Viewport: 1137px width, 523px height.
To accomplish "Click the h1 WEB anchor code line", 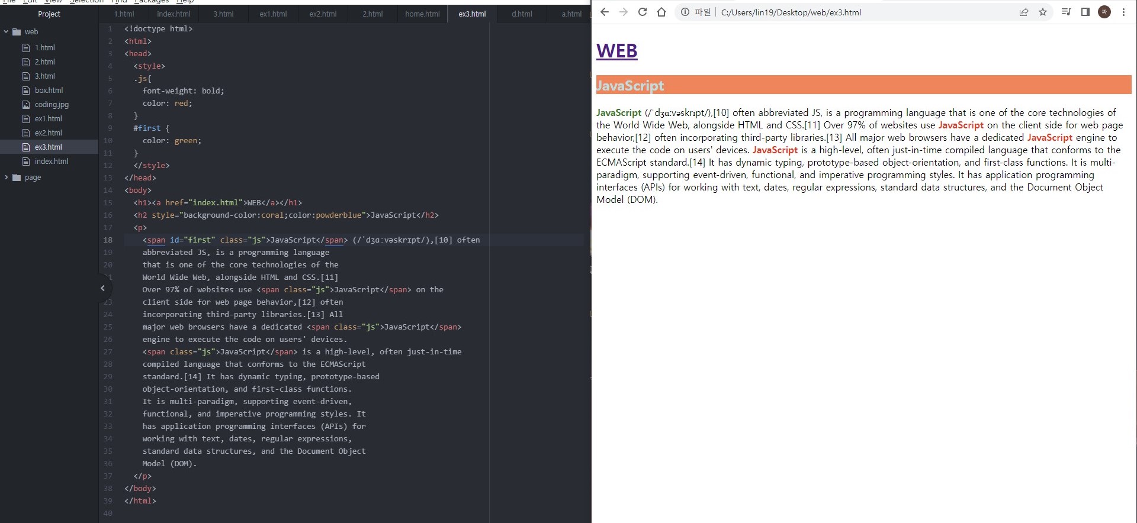I will point(217,202).
